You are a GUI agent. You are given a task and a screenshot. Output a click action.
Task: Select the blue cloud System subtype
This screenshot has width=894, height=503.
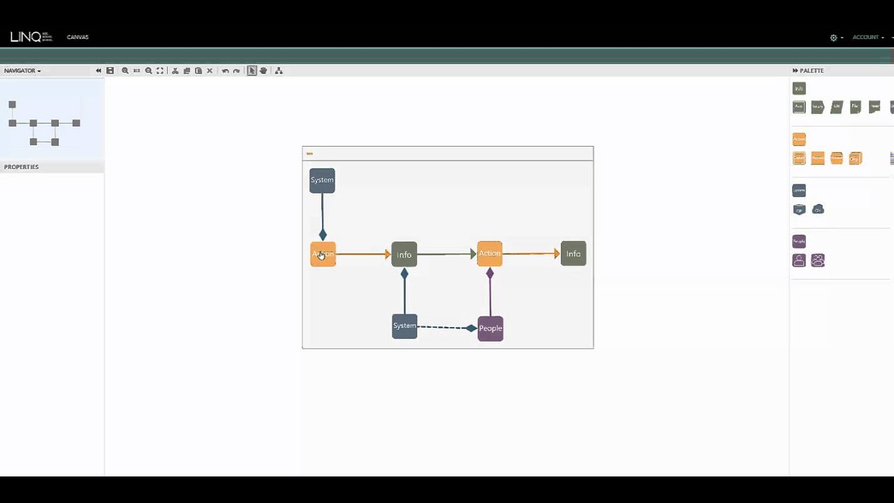(x=818, y=210)
